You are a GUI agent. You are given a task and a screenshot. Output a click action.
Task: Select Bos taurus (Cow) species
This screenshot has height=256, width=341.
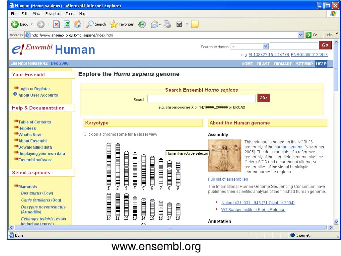pos(37,193)
